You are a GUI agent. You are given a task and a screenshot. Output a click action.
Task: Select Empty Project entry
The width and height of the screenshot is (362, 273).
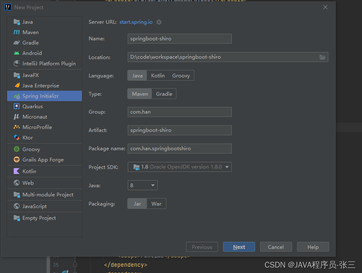coord(45,218)
